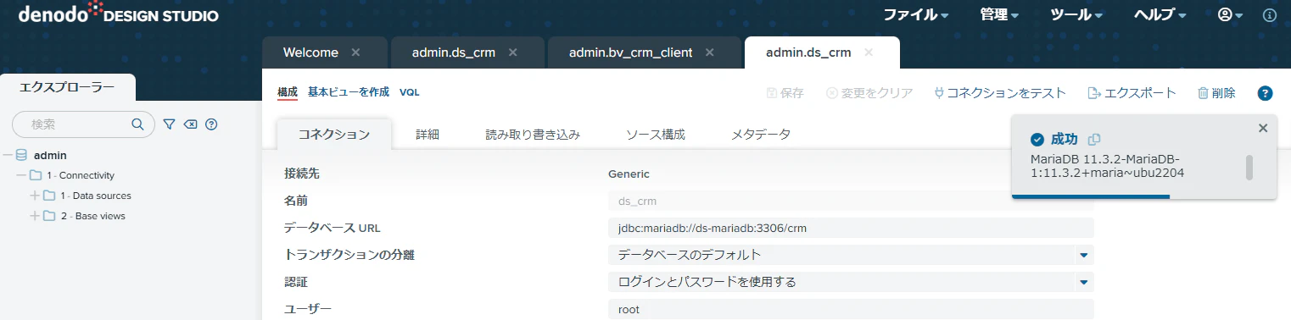Select the admin database tree item
Screen dimensions: 1291x320
[50, 156]
